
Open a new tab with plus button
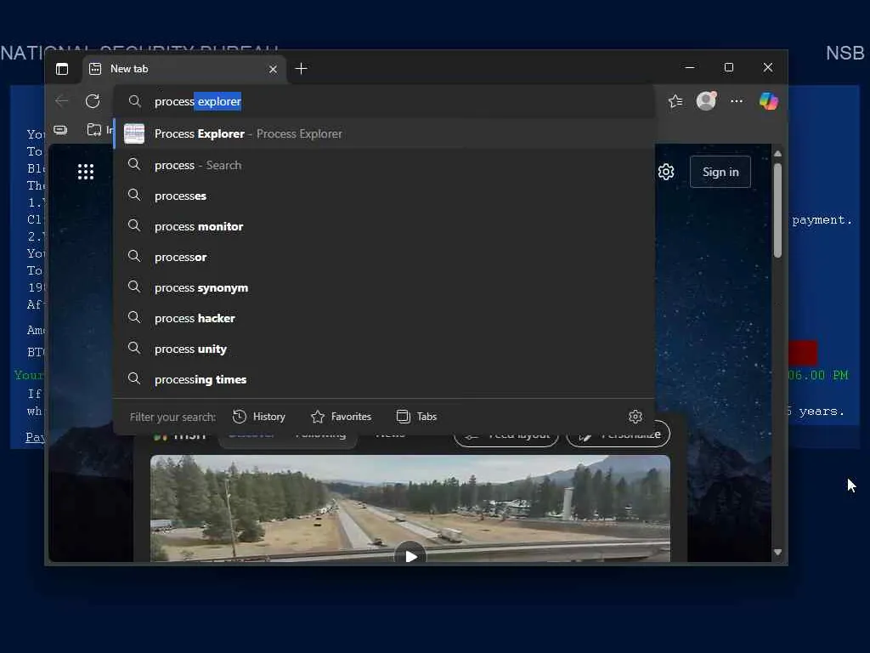(302, 69)
